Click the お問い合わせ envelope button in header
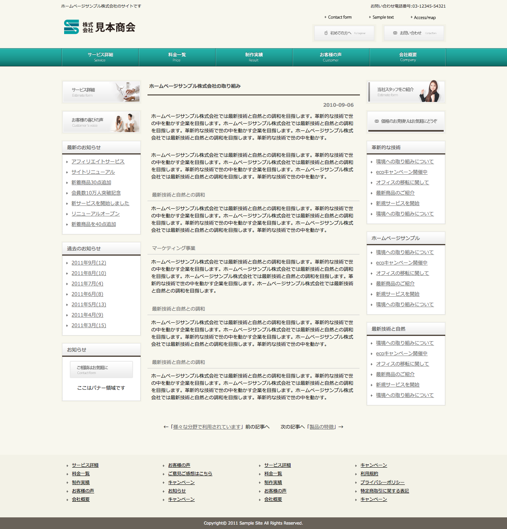This screenshot has height=529, width=507. 414,33
